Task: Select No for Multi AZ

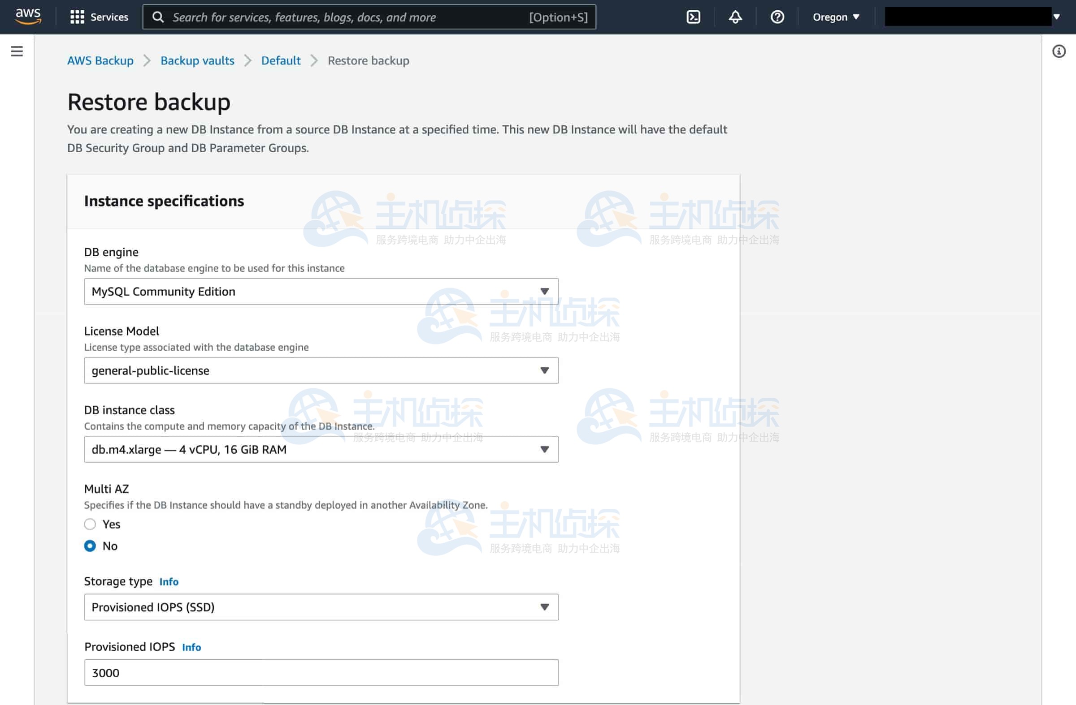Action: point(90,546)
